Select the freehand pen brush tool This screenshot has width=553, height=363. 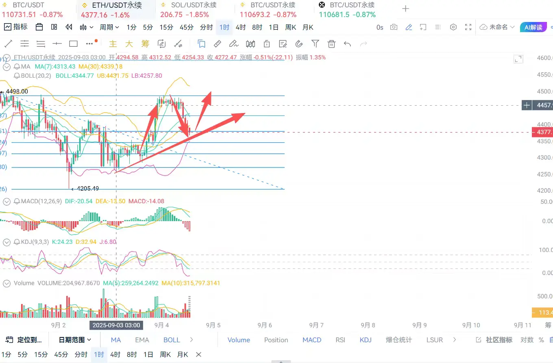pyautogui.click(x=234, y=43)
